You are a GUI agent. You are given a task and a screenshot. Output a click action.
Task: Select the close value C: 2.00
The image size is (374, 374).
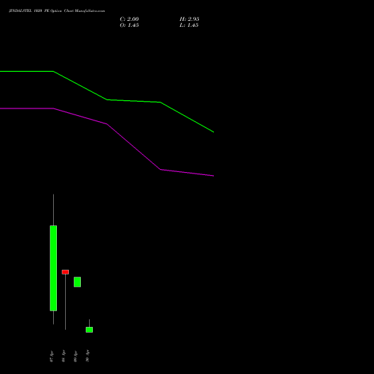129,19
